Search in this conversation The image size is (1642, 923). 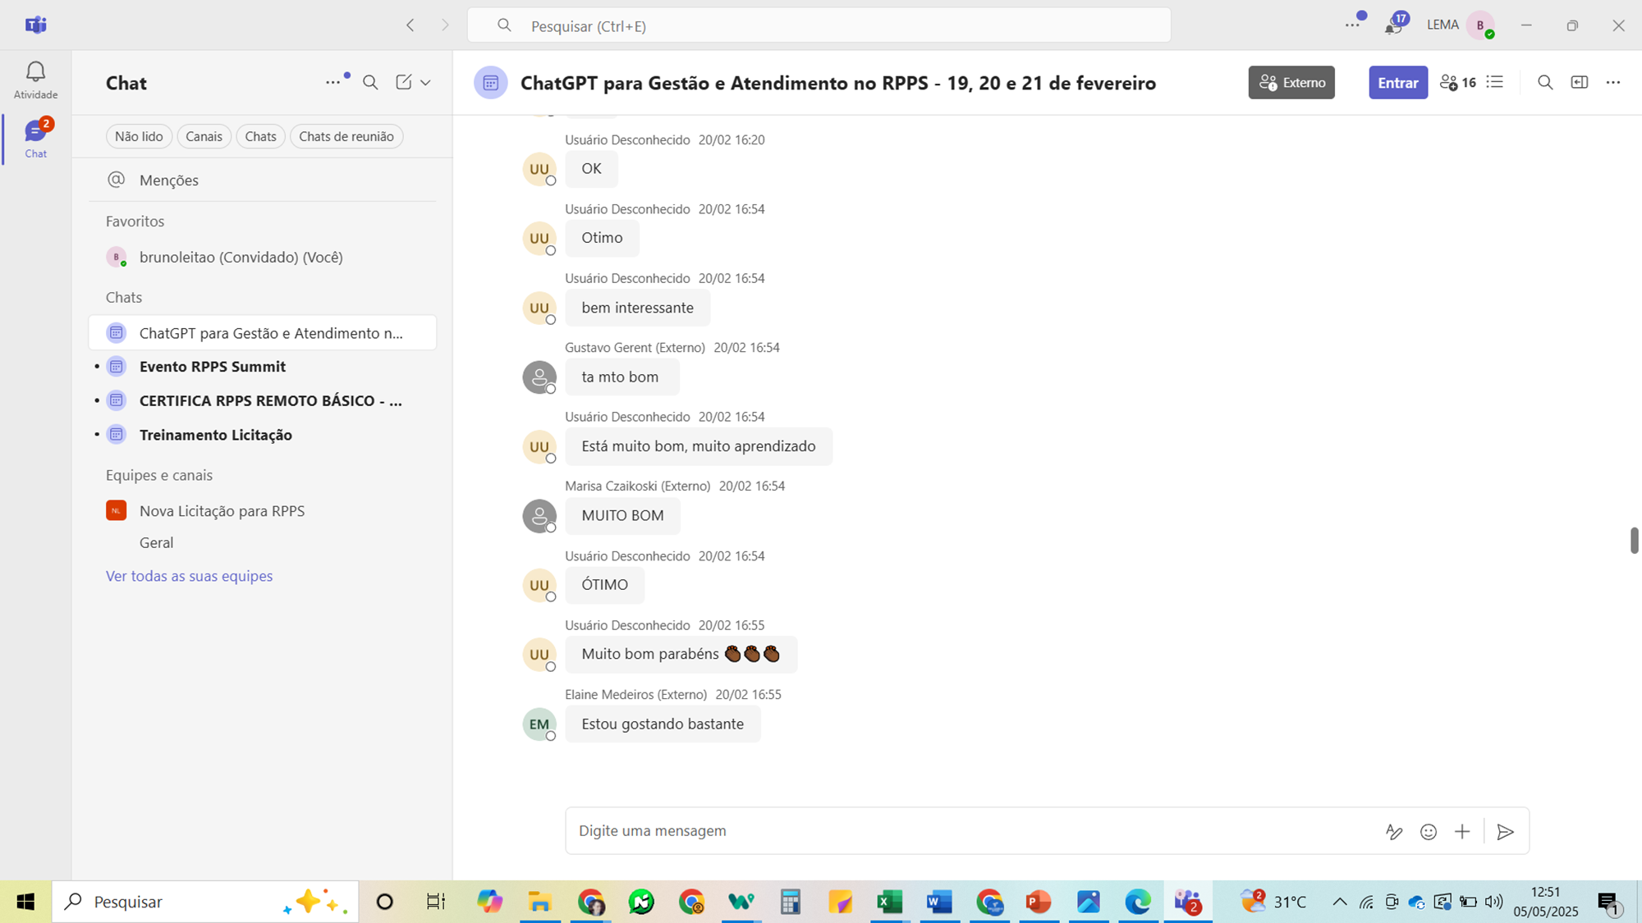tap(1545, 82)
